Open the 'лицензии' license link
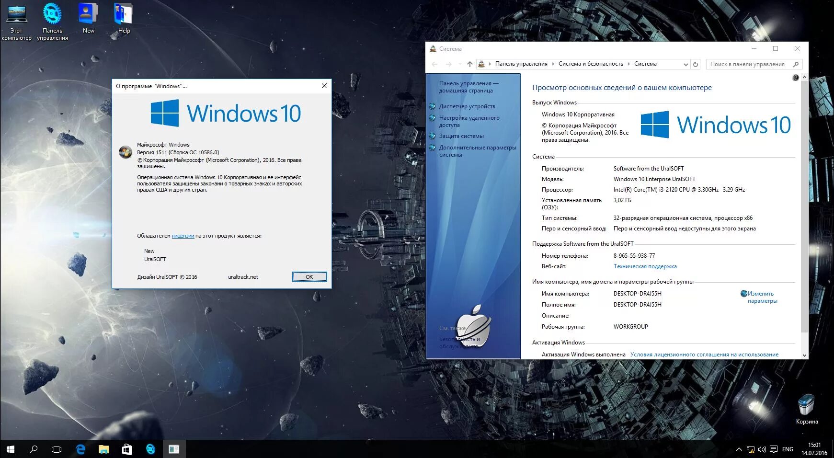Image resolution: width=834 pixels, height=458 pixels. 183,236
